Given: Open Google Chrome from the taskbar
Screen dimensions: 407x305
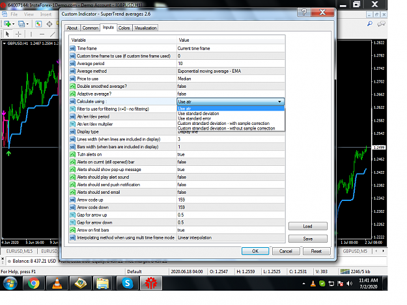Looking at the screenshot, I should (33, 283).
